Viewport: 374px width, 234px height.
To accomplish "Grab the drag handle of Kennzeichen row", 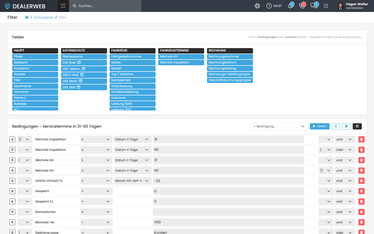I will pyautogui.click(x=12, y=212).
